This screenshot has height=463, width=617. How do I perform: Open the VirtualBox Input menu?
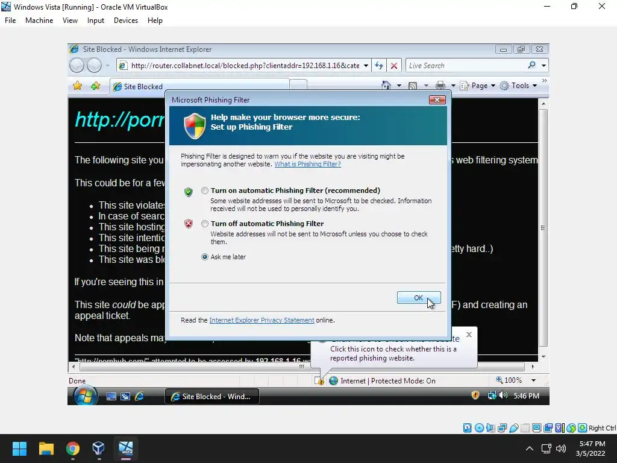coord(96,20)
